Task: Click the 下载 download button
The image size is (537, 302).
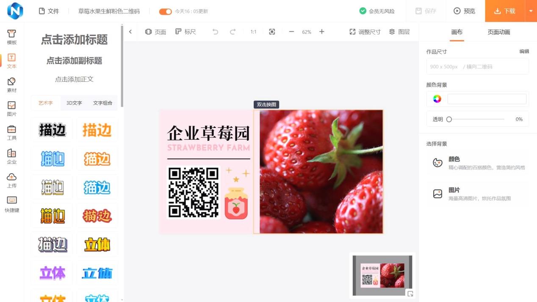Action: click(x=504, y=12)
